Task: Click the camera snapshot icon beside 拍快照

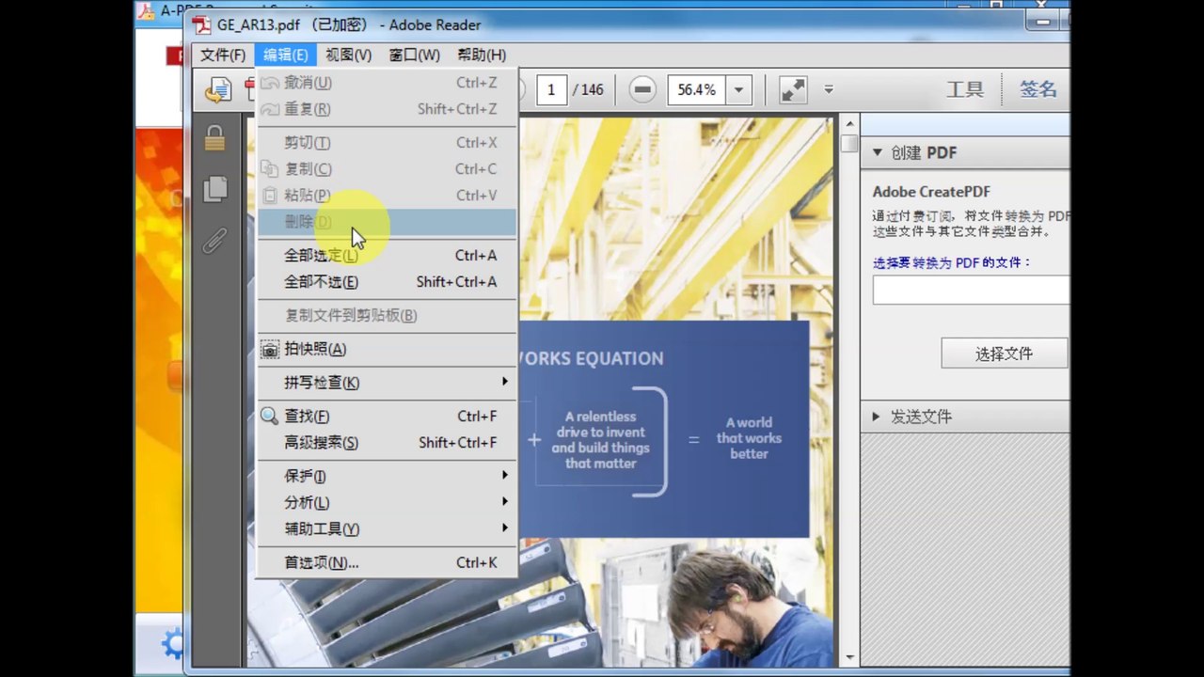Action: (x=270, y=349)
